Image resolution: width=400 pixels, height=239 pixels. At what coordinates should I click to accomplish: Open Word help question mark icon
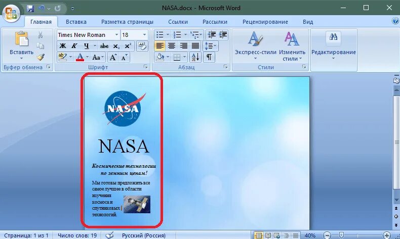(395, 21)
